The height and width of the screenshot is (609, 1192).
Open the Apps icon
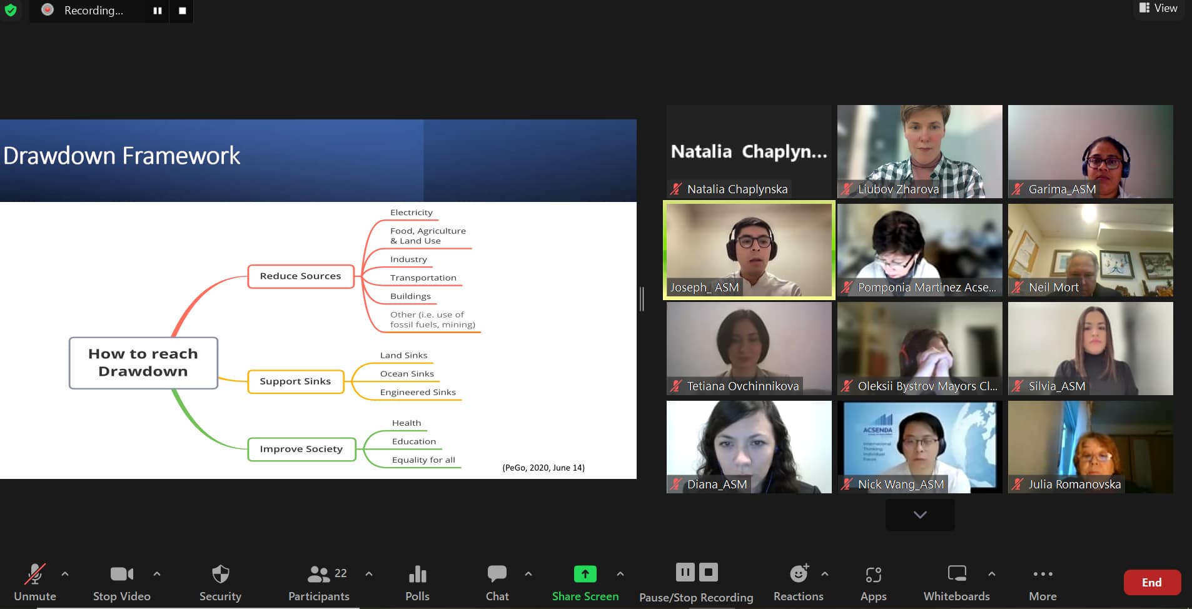pyautogui.click(x=873, y=574)
